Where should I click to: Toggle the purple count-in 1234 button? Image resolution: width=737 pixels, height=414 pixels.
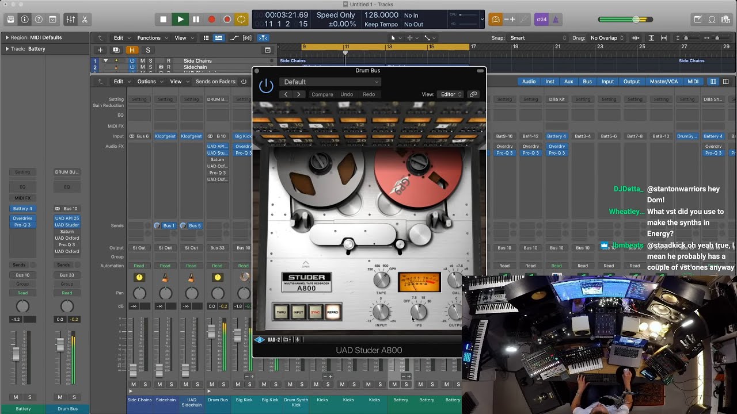pos(541,19)
